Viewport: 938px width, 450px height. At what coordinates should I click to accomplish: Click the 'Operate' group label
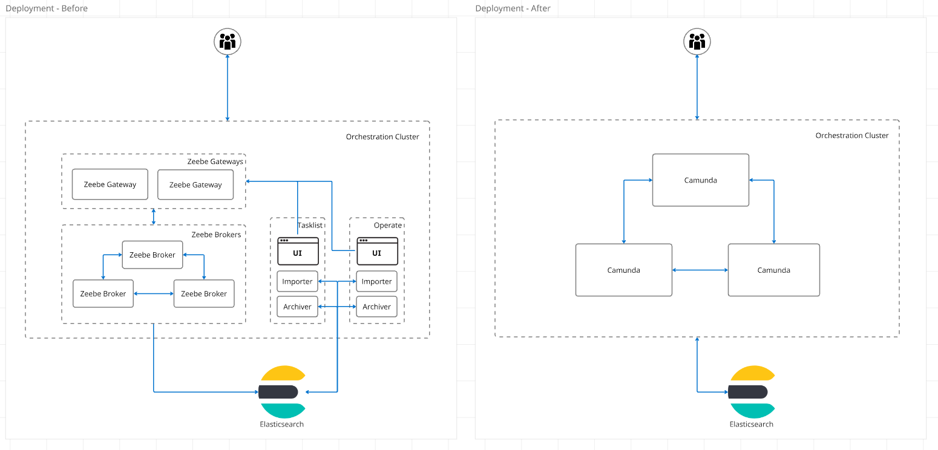coord(388,226)
